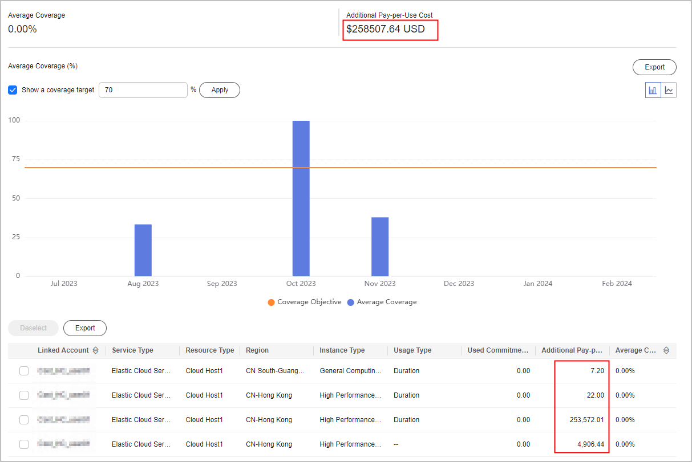Switch to bar chart view icon
The width and height of the screenshot is (692, 462).
[653, 90]
